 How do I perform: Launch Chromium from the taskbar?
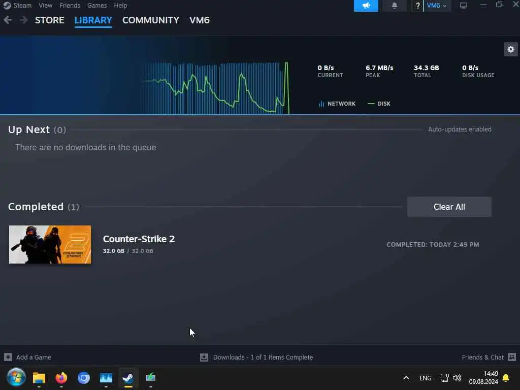pyautogui.click(x=84, y=378)
